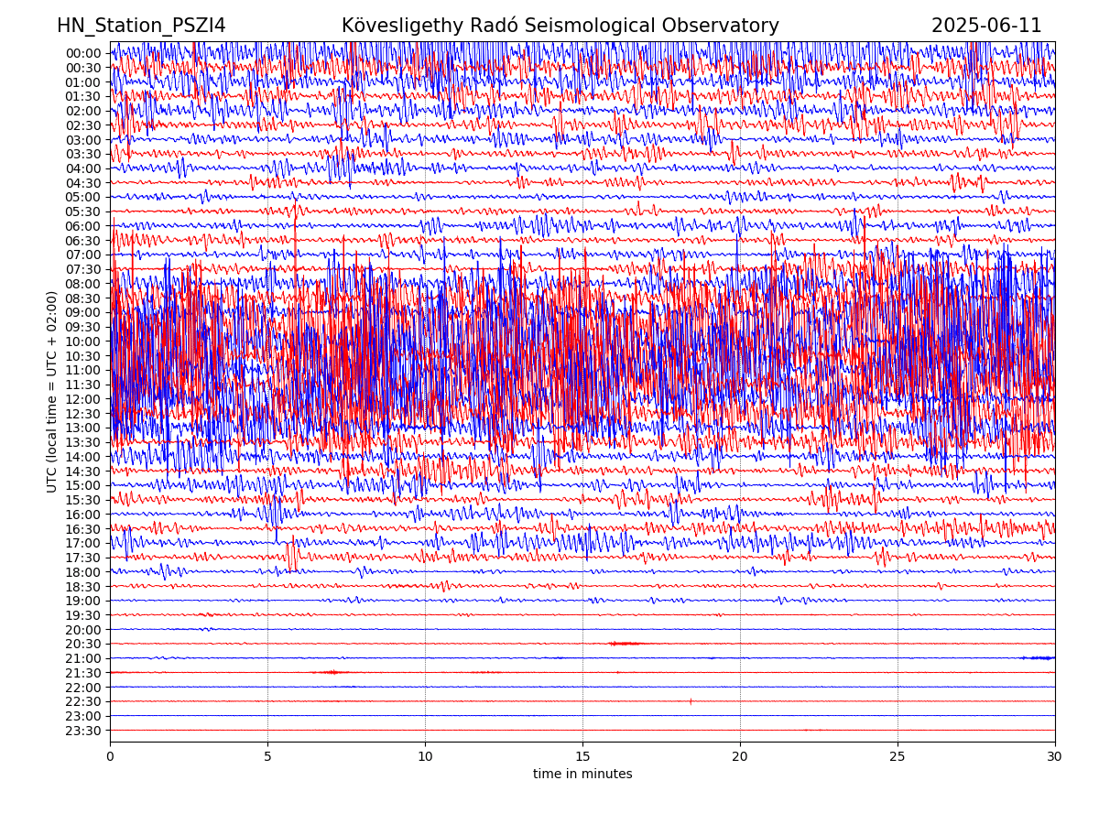
Task: Pick the 10:00 row time label
Action: 83,342
